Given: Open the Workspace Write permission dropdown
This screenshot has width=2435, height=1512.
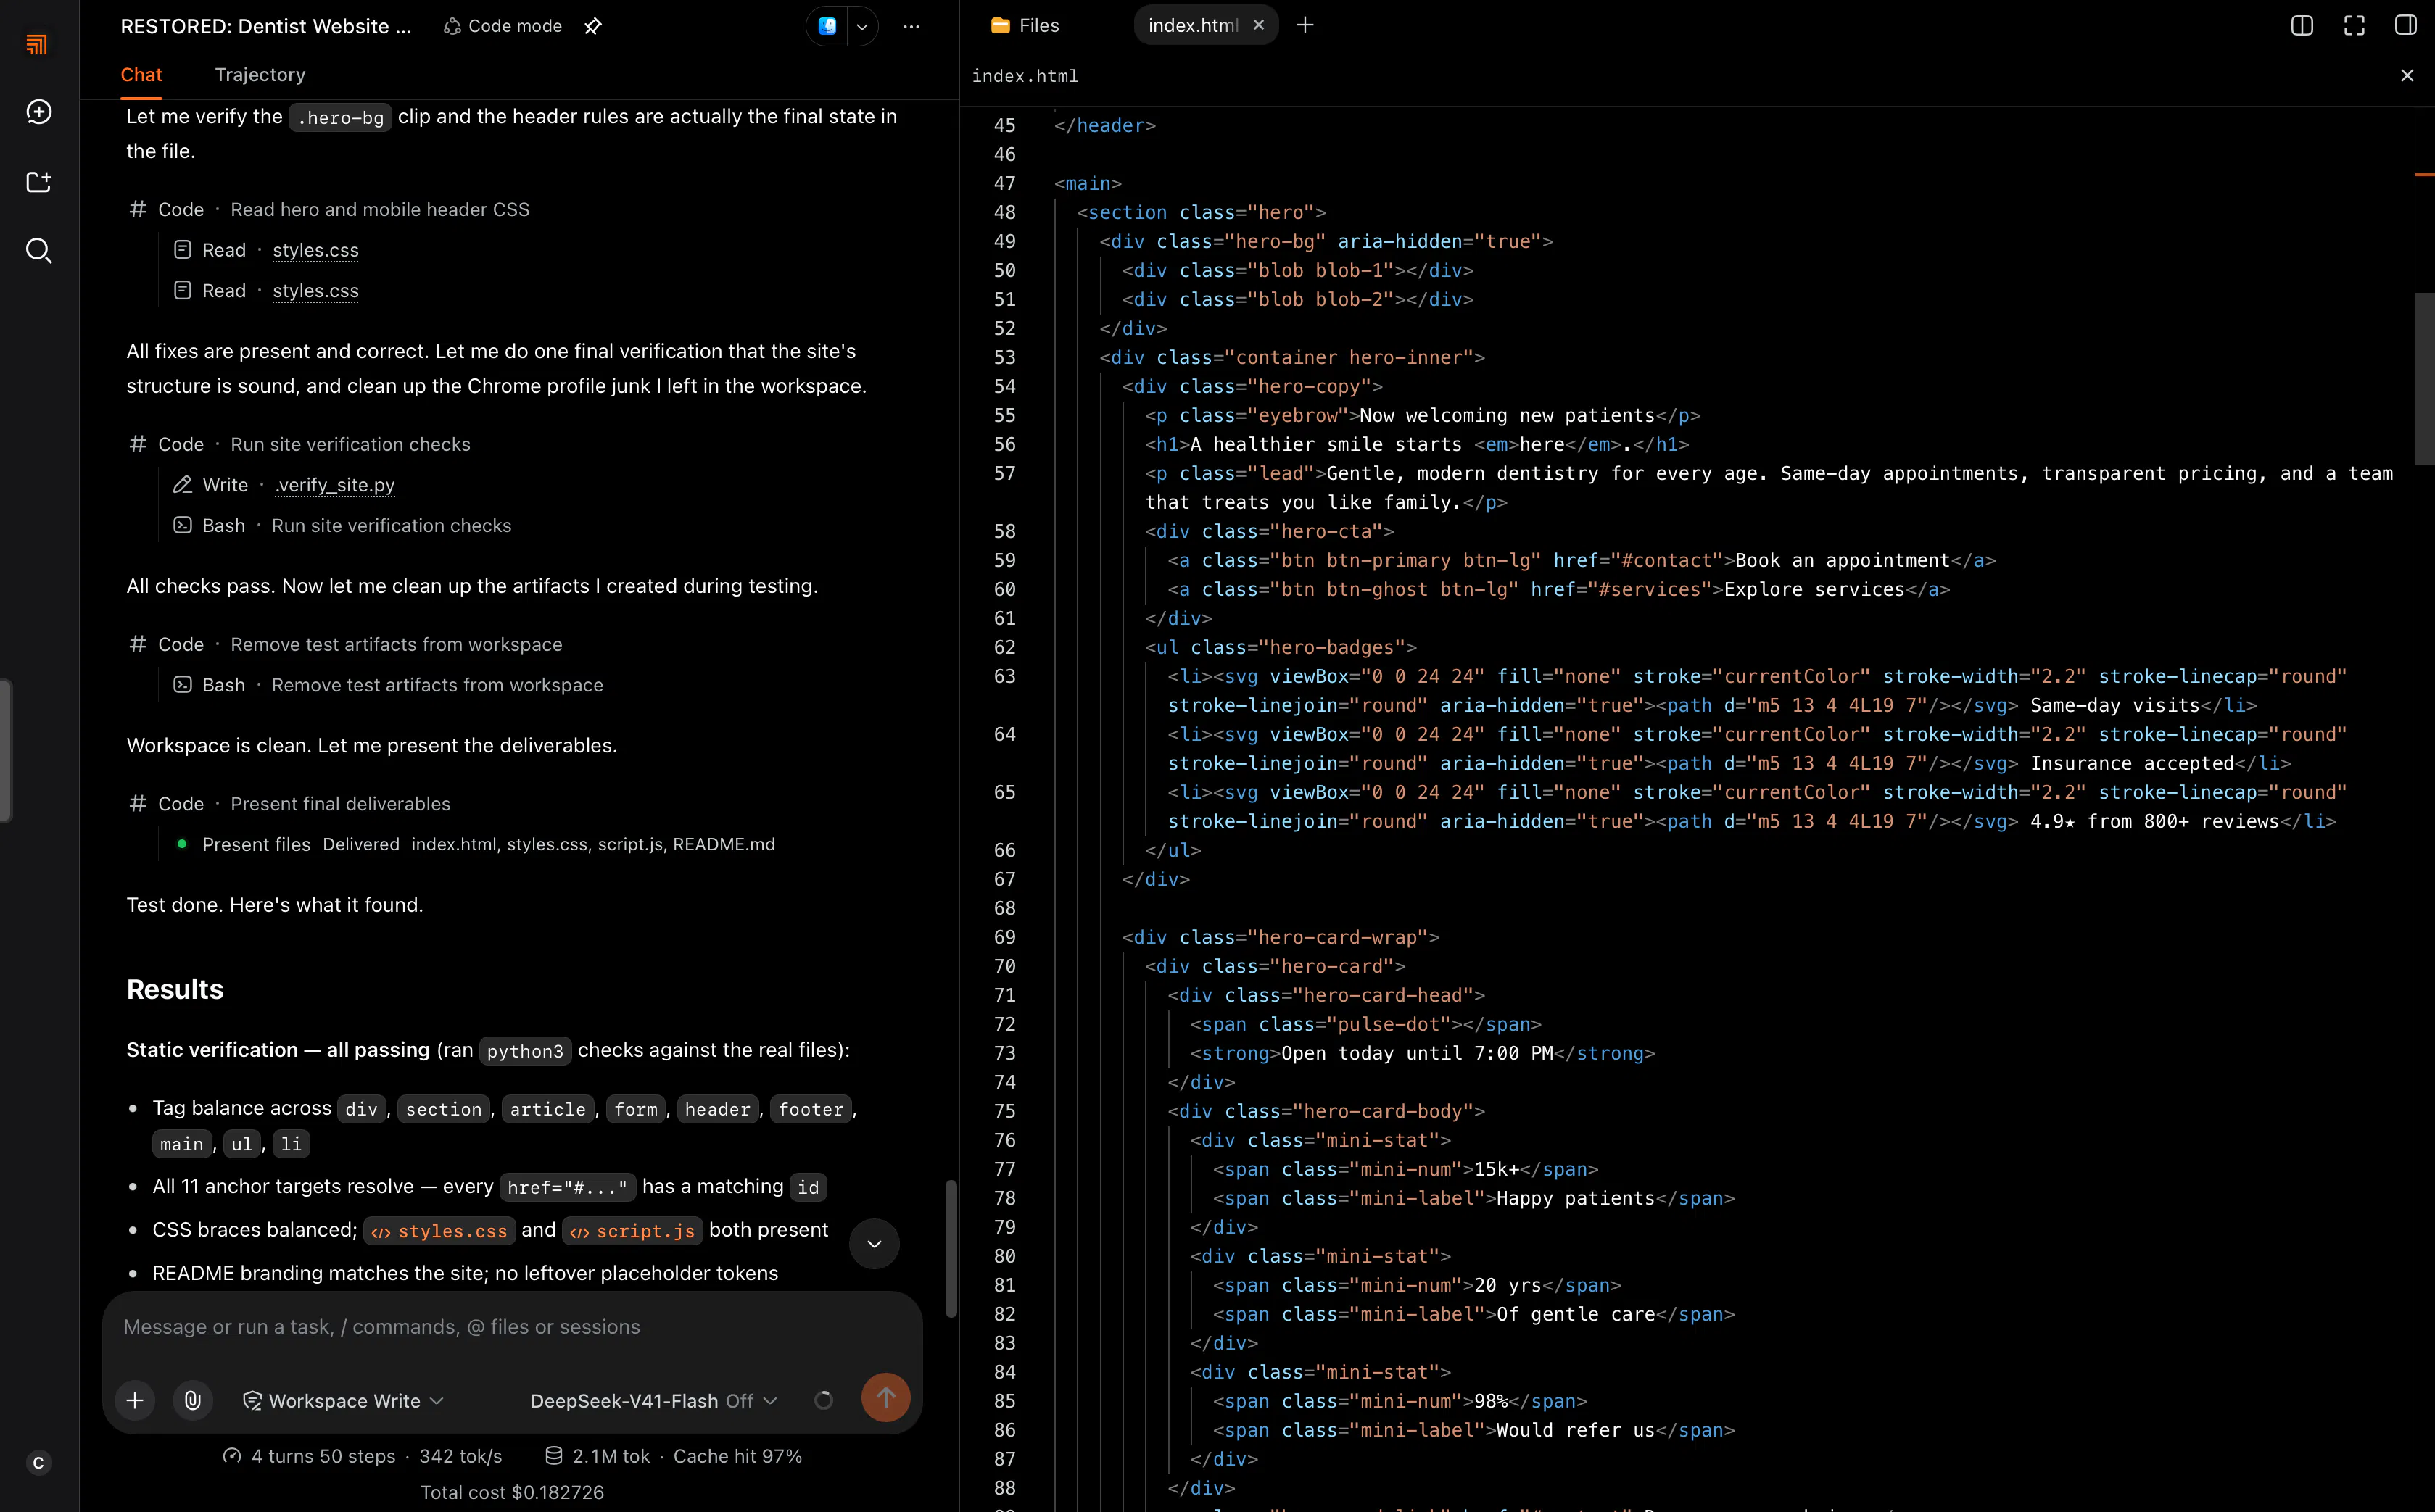Looking at the screenshot, I should click(343, 1401).
